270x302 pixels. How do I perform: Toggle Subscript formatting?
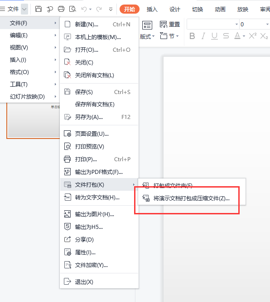click(x=264, y=36)
